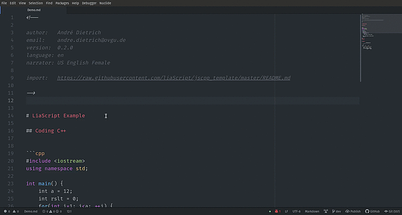
Task: Click the 'author: André Dietrich' line
Action: pos(64,33)
